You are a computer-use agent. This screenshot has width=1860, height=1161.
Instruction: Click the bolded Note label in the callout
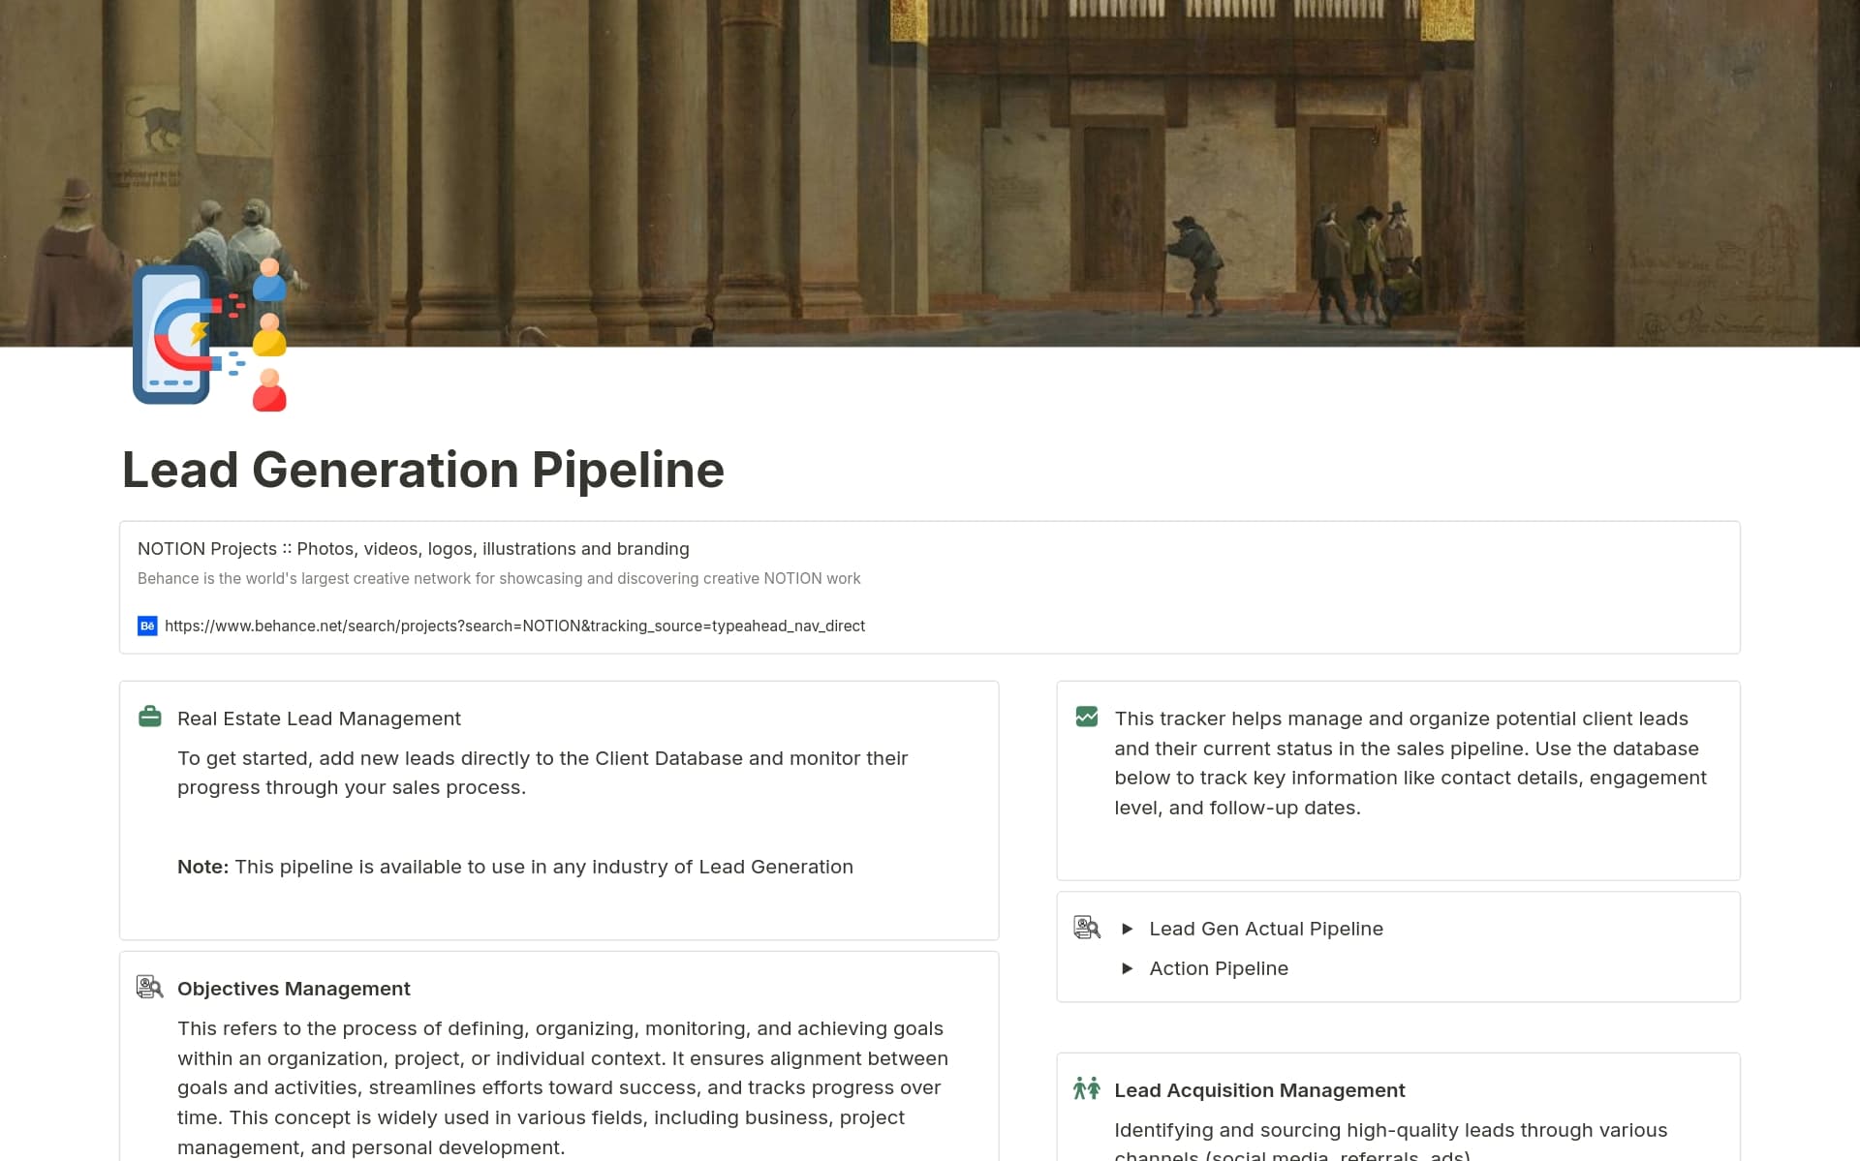point(202,866)
